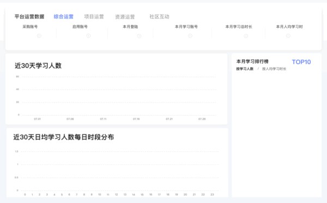Viewport: 327px width, 203px height.
Task: Switch to the 资源运营 tab
Action: click(125, 17)
